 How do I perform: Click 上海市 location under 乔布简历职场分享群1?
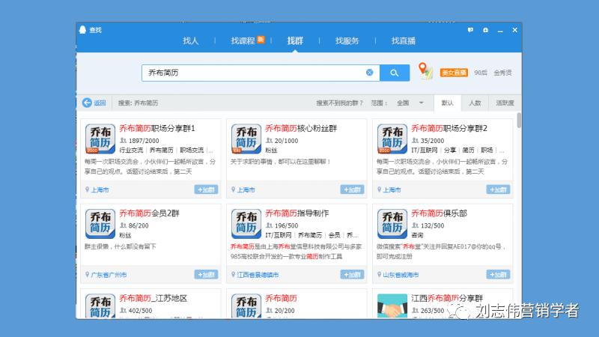click(100, 190)
